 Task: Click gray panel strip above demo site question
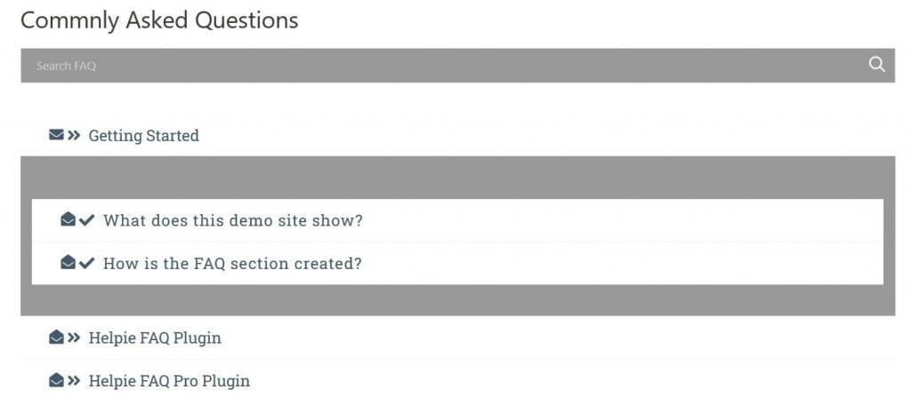tap(457, 178)
